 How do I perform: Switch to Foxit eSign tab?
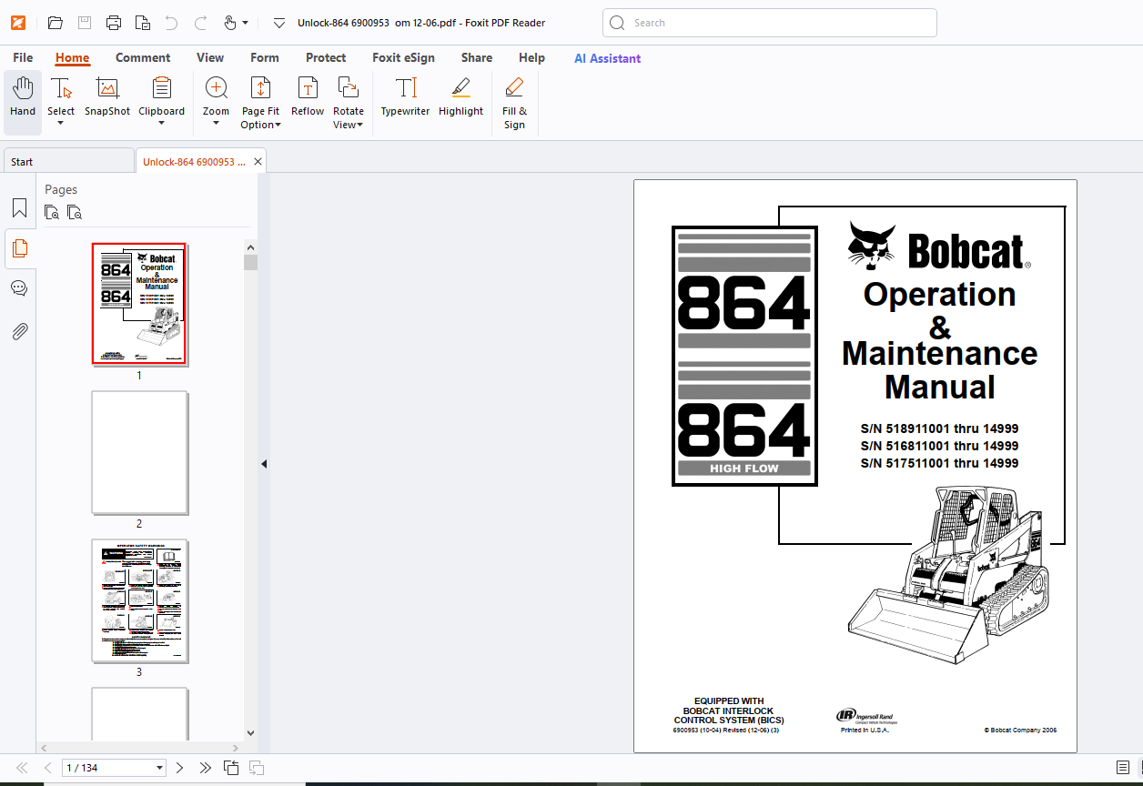coord(403,57)
